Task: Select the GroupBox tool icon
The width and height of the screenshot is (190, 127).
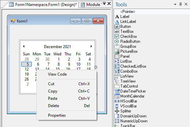Action: 117,46
